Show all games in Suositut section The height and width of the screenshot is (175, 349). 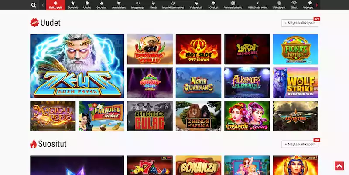[x=300, y=144]
